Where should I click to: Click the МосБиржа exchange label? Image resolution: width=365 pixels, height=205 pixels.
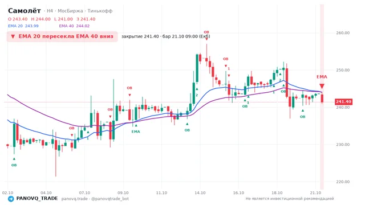[70, 11]
